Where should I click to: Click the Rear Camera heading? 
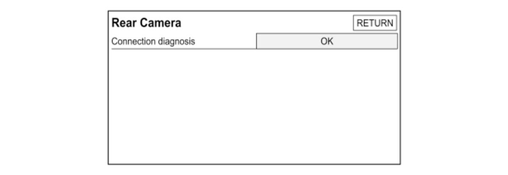(146, 23)
